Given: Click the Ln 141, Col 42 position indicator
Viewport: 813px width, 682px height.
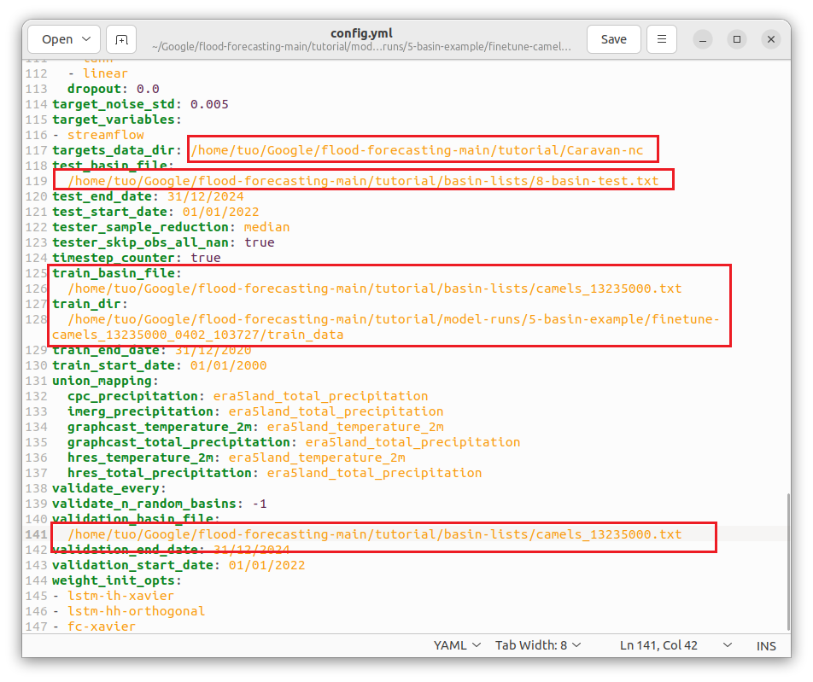Looking at the screenshot, I should [658, 645].
